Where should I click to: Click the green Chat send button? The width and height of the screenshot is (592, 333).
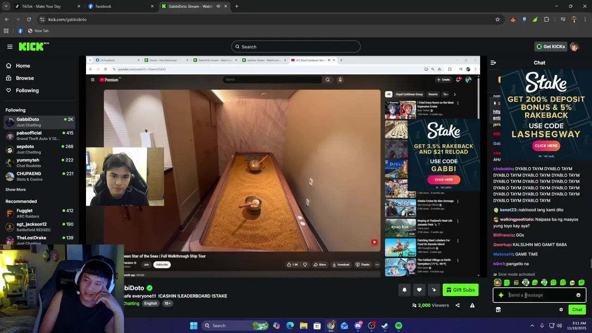pyautogui.click(x=577, y=310)
